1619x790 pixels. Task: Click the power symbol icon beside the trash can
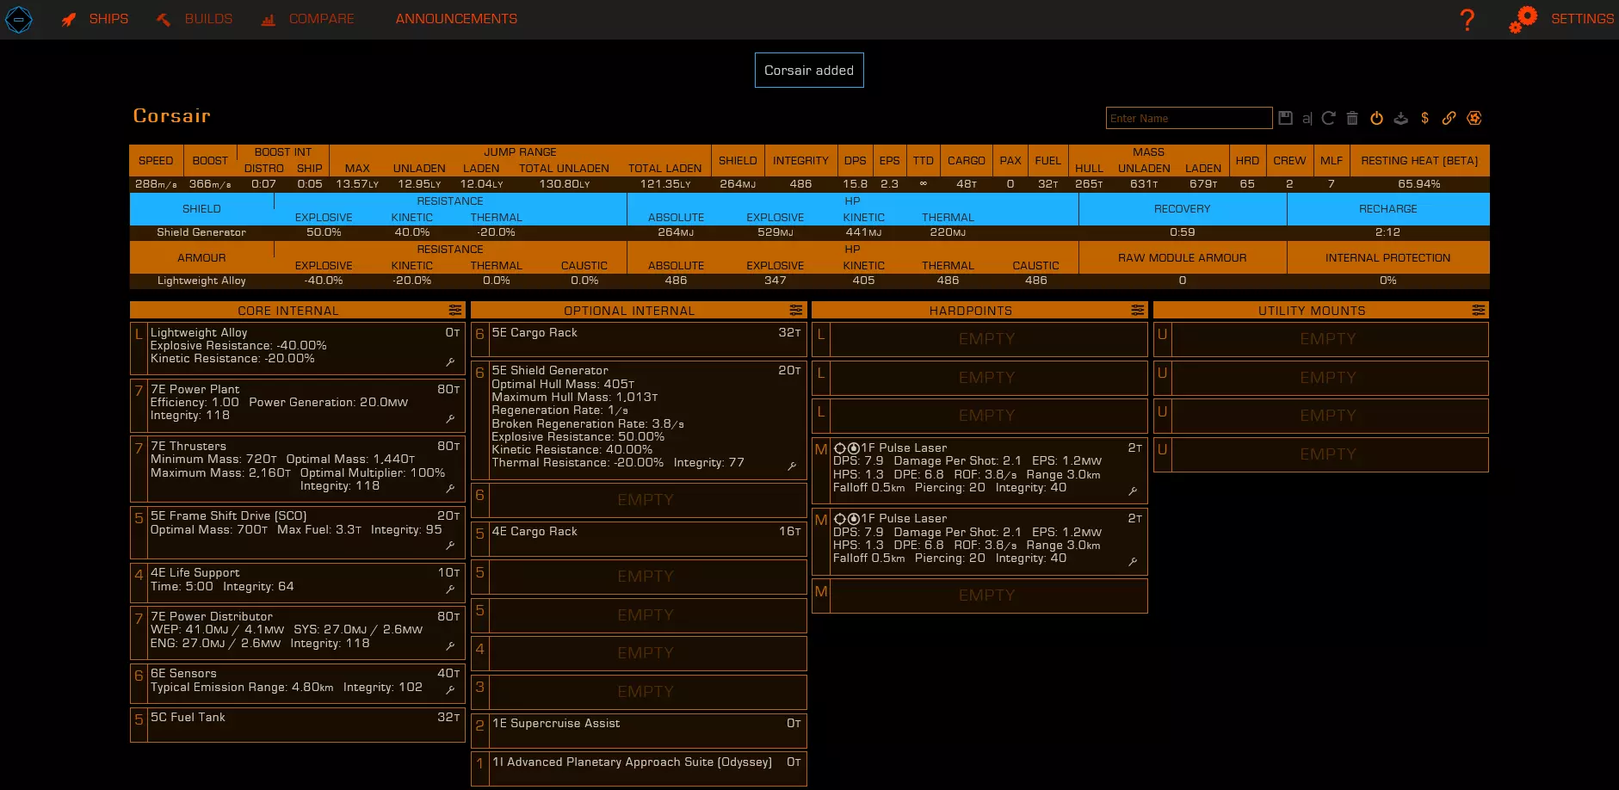point(1376,118)
